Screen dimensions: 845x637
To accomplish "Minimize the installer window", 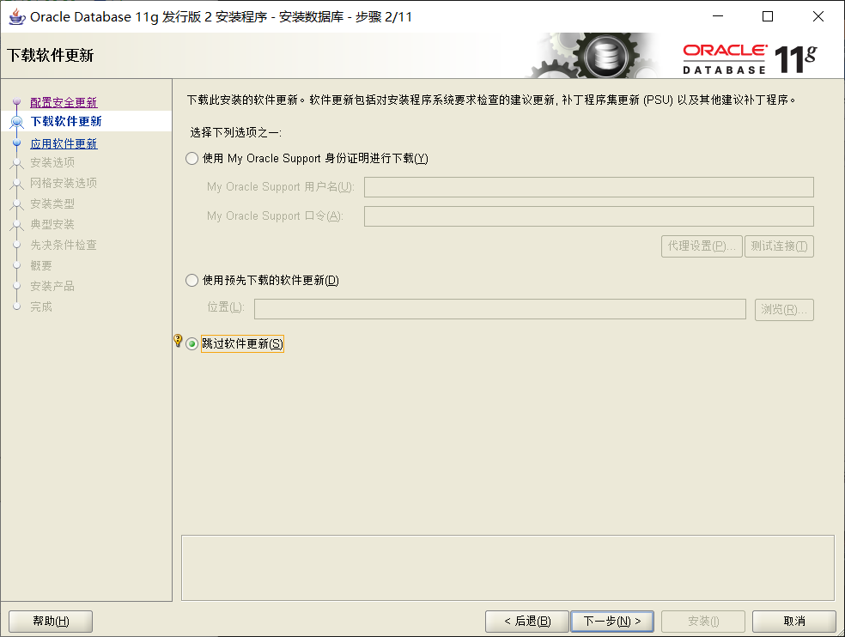I will [718, 16].
